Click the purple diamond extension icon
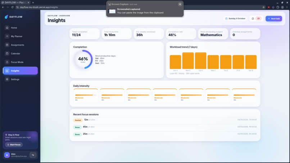The image size is (290, 163). point(273,7)
